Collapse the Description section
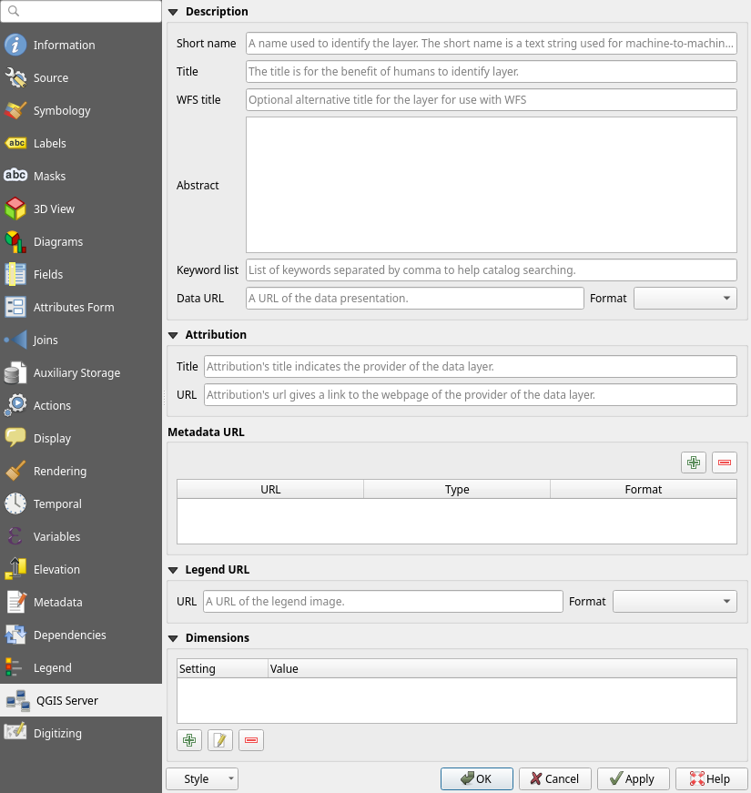This screenshot has width=751, height=793. coord(173,11)
